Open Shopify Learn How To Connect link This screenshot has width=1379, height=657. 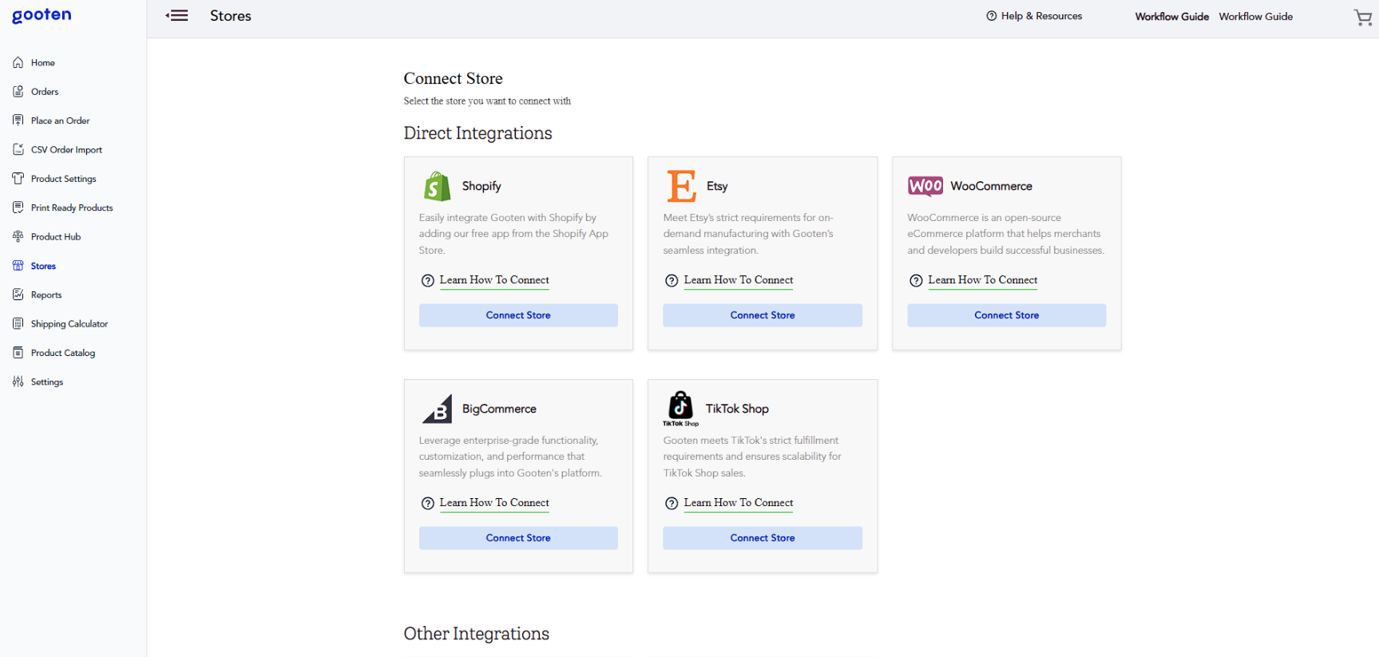pos(494,280)
